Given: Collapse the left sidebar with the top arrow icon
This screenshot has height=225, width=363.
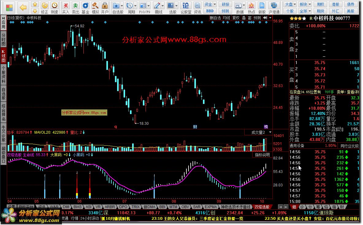Looking at the screenshot, I should [x=3, y=18].
